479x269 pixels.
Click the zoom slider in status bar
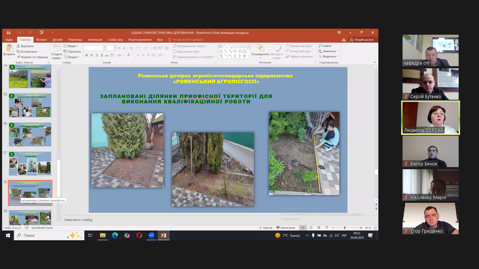[x=345, y=228]
